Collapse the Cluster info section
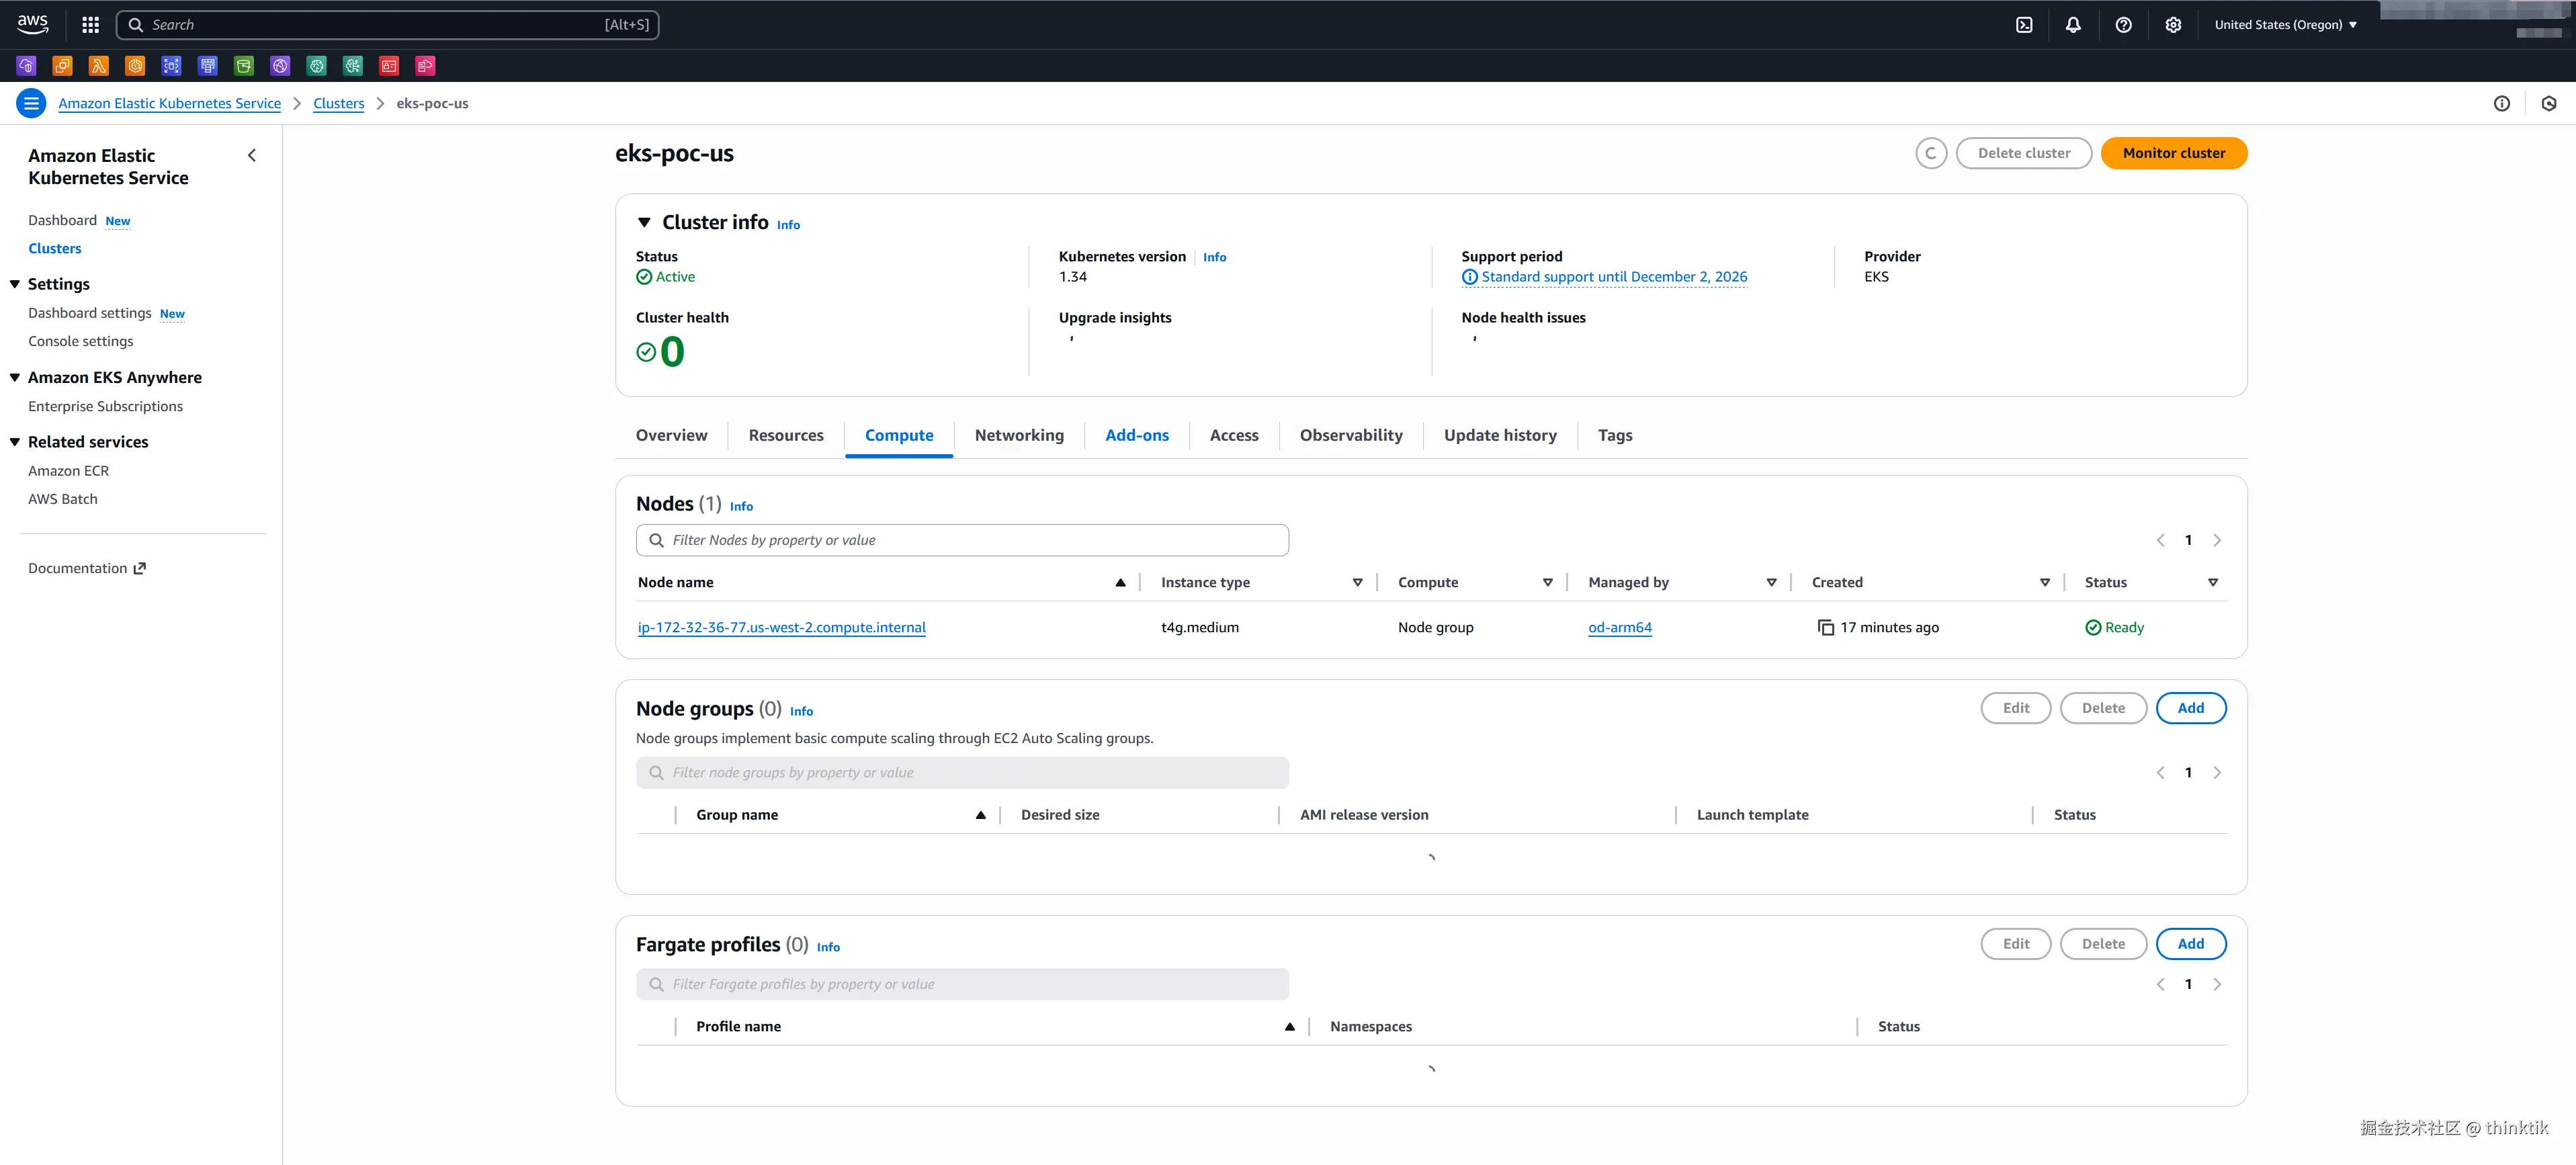Image resolution: width=2576 pixels, height=1165 pixels. pyautogui.click(x=644, y=222)
